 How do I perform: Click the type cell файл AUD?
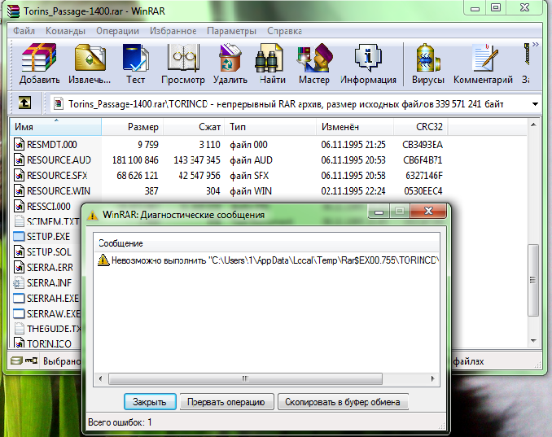click(251, 160)
